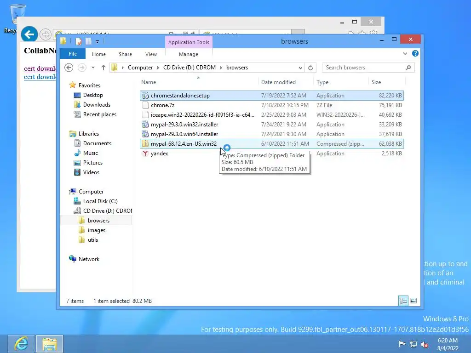This screenshot has height=353, width=471.
Task: Open the utils folder in tree
Action: click(93, 240)
